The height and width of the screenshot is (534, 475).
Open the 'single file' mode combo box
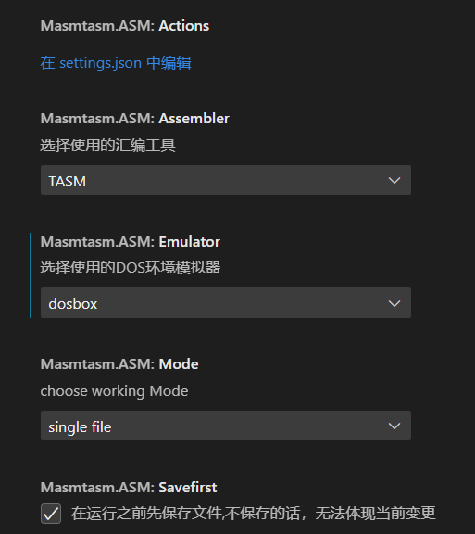coord(226,426)
